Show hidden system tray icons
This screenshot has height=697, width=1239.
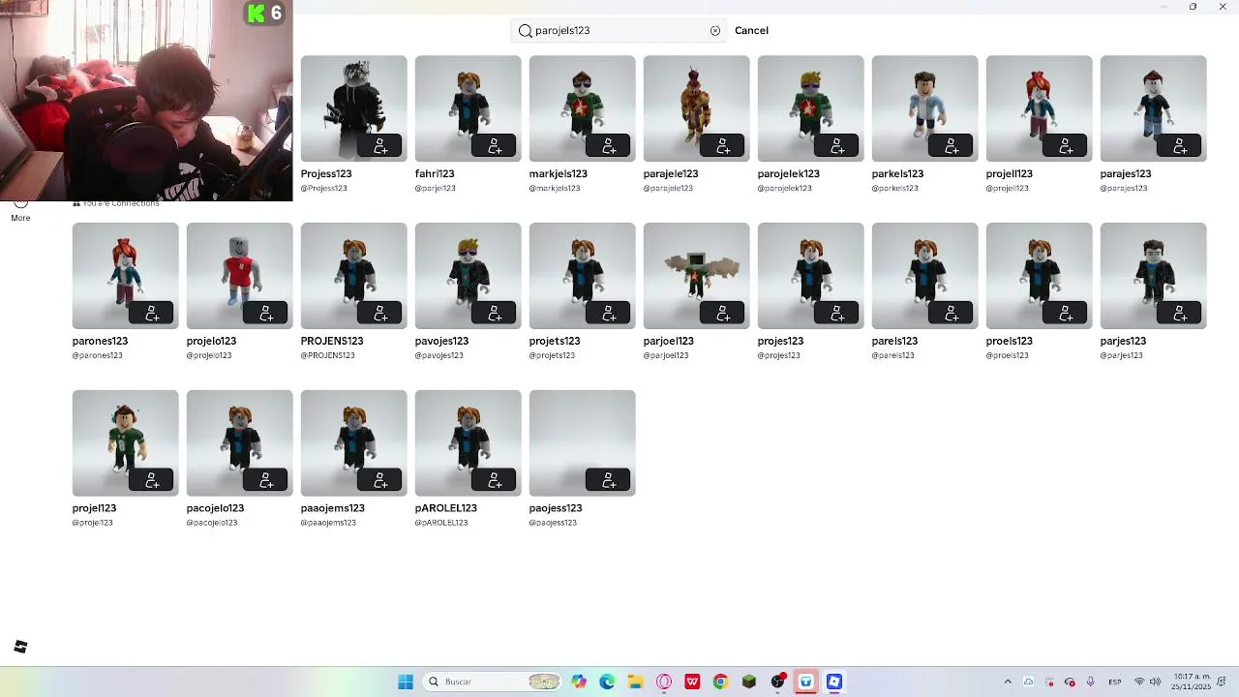click(1008, 682)
